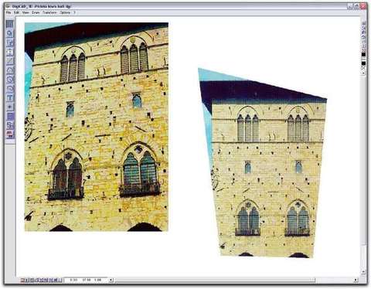Image resolution: width=371 pixels, height=289 pixels.
Task: Open the File menu
Action: [x=9, y=12]
